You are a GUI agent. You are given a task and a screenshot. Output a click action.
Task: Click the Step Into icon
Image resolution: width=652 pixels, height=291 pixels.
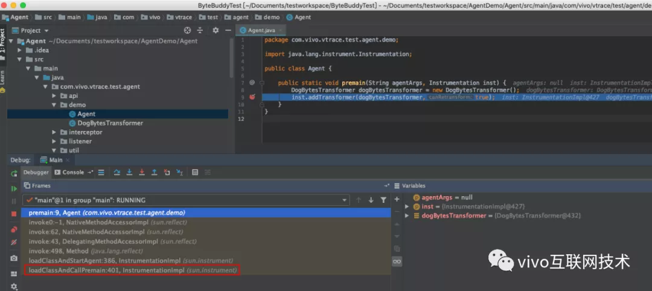point(129,172)
